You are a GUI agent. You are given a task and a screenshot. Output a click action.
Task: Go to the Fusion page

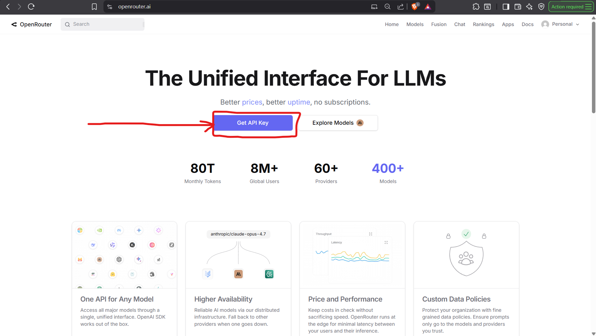click(x=439, y=24)
